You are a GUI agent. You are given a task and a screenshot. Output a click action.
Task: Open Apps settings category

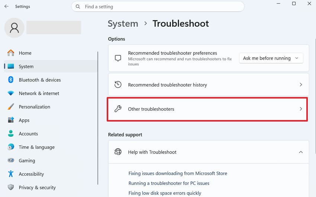pos(24,120)
